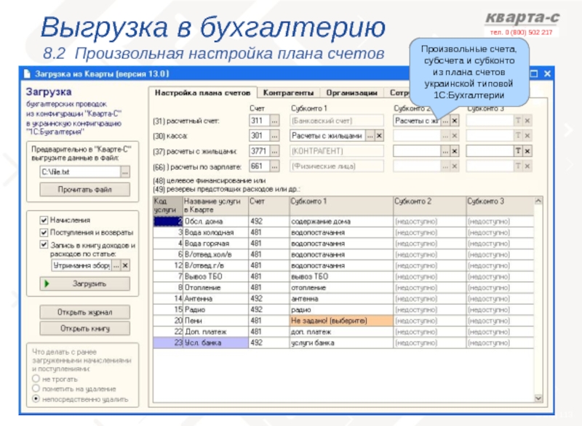This screenshot has height=426, width=582.
Task: Open article selection for Утримання збор field
Action: pos(116,265)
